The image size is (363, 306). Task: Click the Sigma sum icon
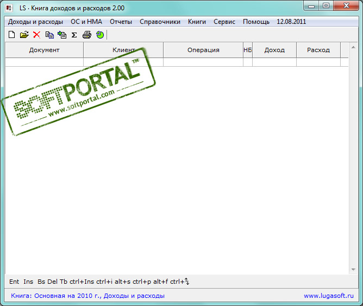[74, 35]
